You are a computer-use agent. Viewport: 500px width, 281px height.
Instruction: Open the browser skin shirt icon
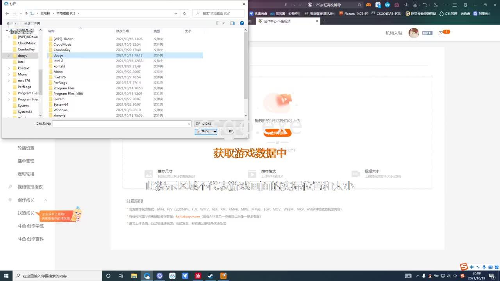(465, 5)
